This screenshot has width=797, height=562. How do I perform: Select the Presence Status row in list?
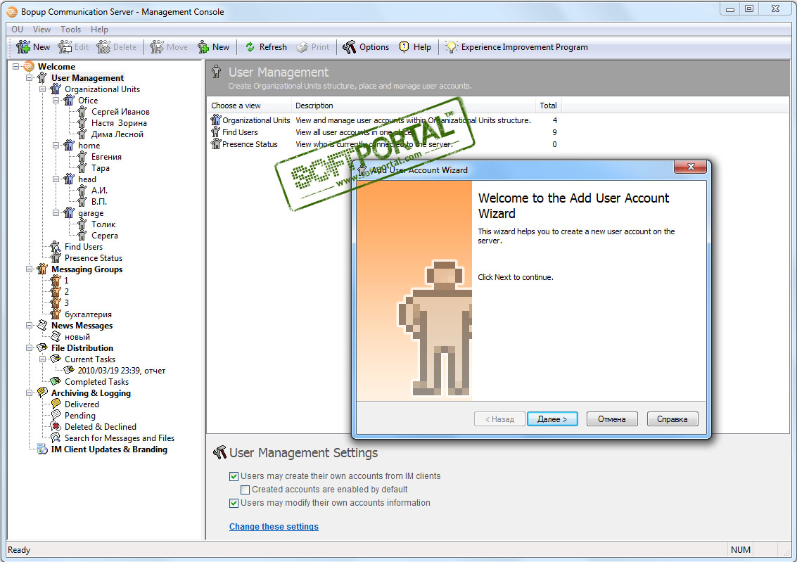pos(386,144)
